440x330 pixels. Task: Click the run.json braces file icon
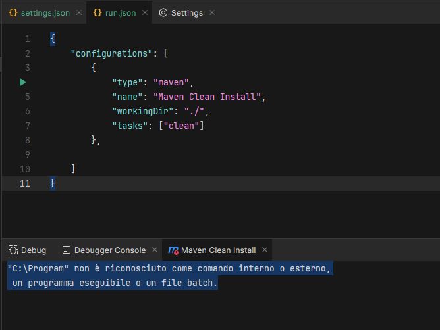[x=97, y=12]
